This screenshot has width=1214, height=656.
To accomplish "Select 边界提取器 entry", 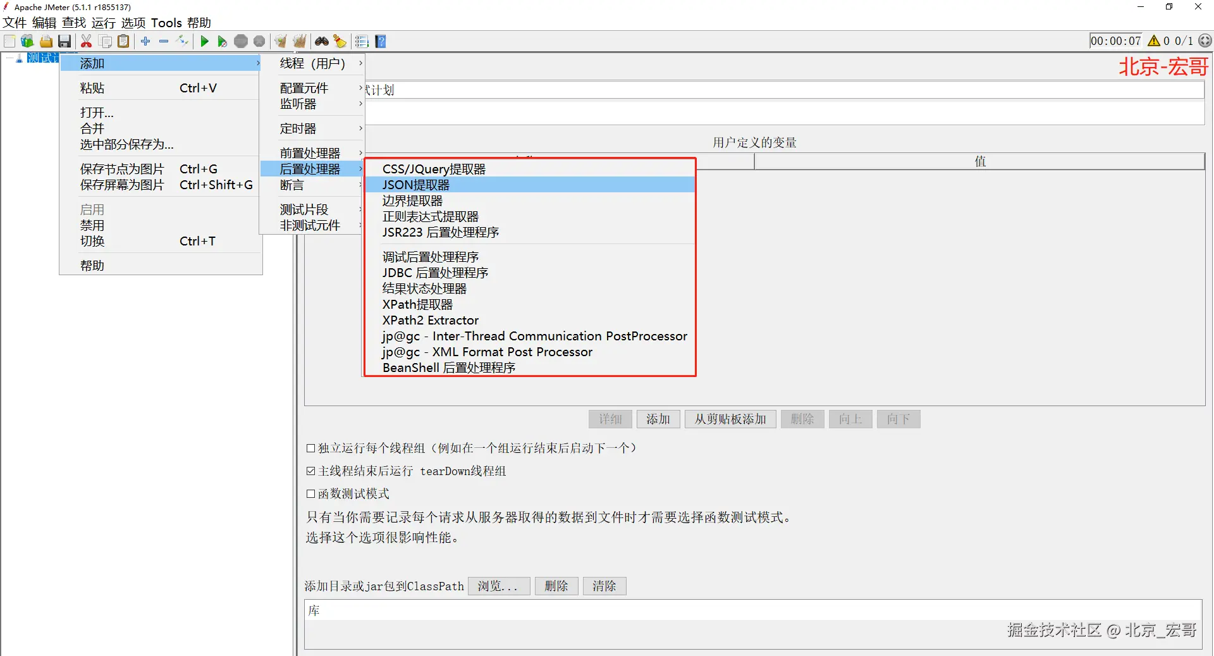I will pyautogui.click(x=530, y=201).
